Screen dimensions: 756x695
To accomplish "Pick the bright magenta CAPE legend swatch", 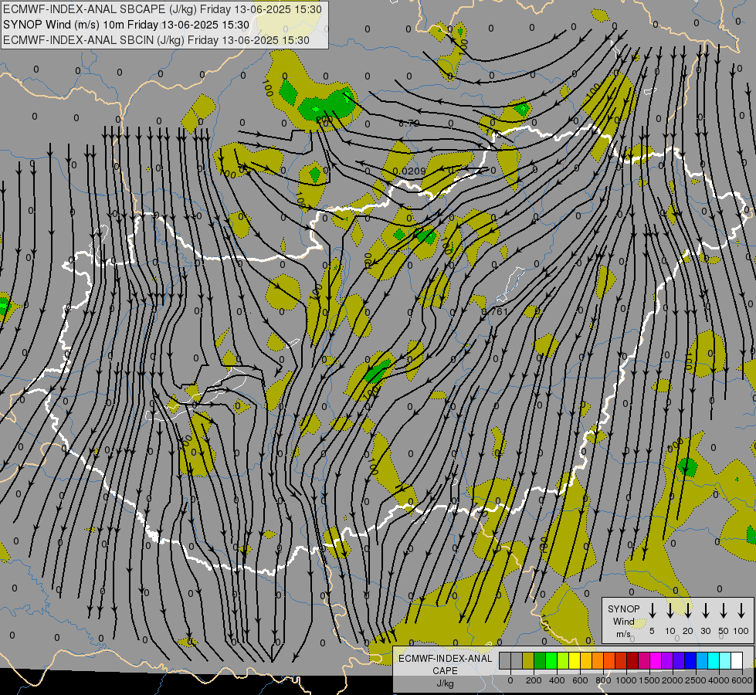I will 656,660.
